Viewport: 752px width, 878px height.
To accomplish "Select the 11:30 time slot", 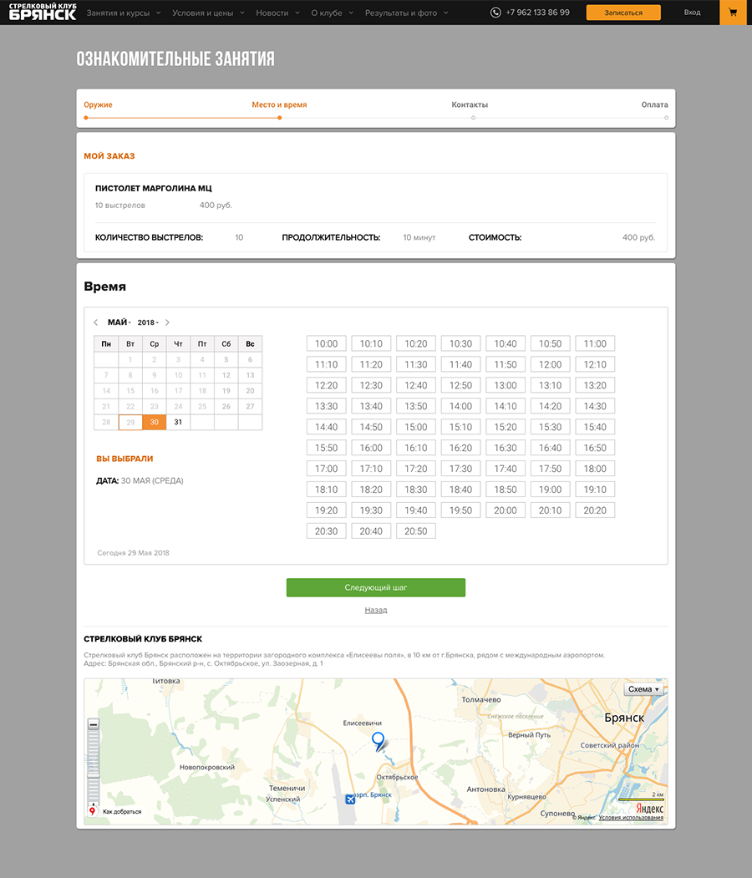I will tap(416, 364).
